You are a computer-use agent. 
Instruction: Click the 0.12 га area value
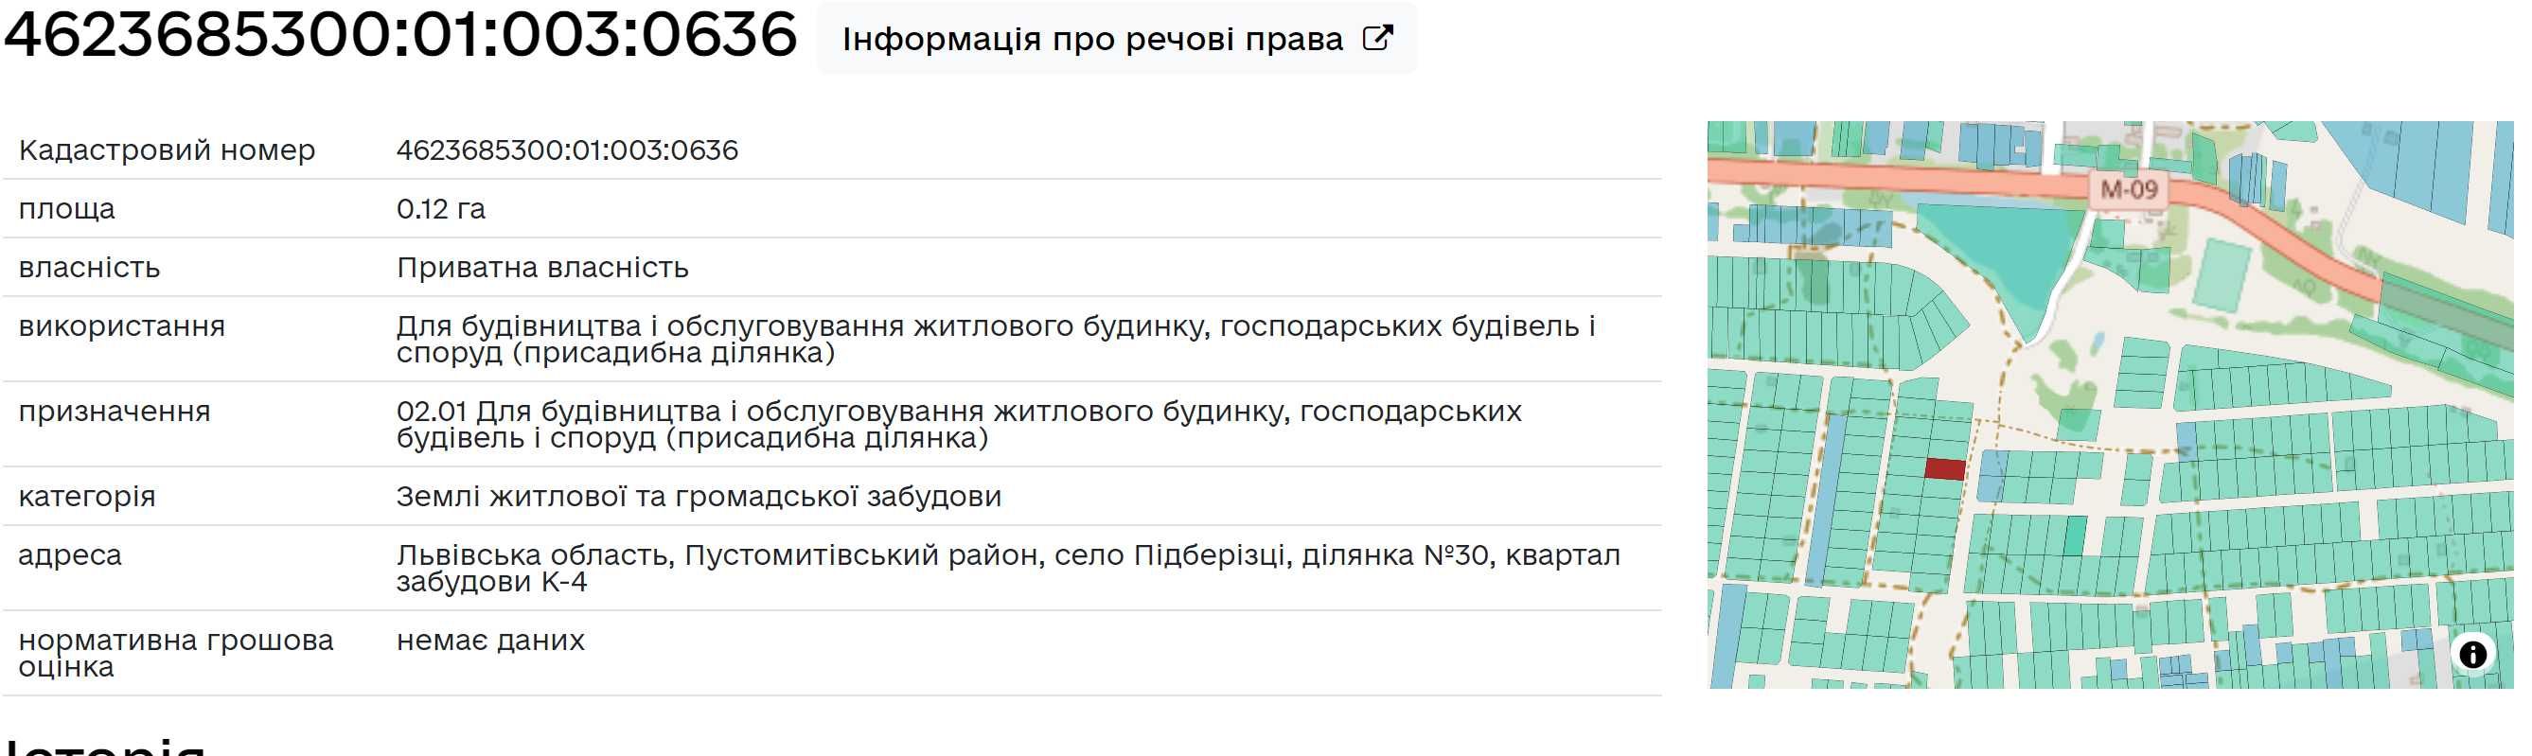440,208
